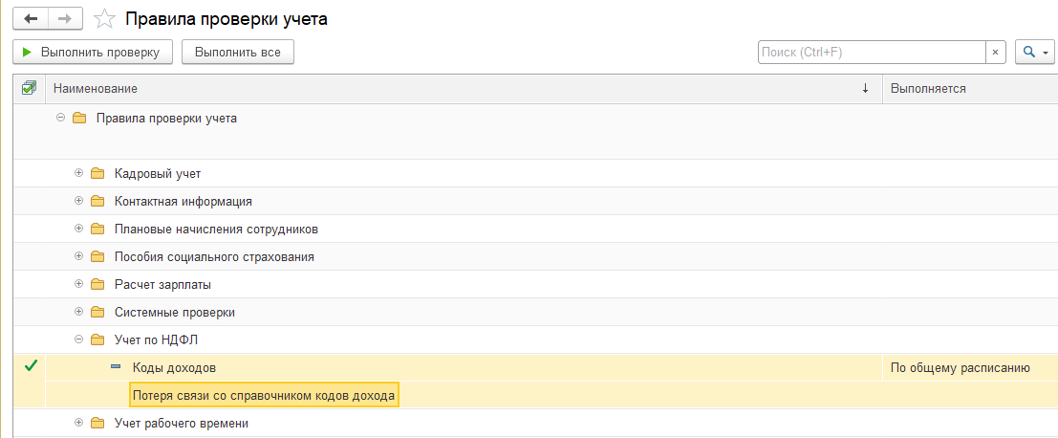Add page to favorites with star icon
The height and width of the screenshot is (438, 1058).
pos(107,19)
